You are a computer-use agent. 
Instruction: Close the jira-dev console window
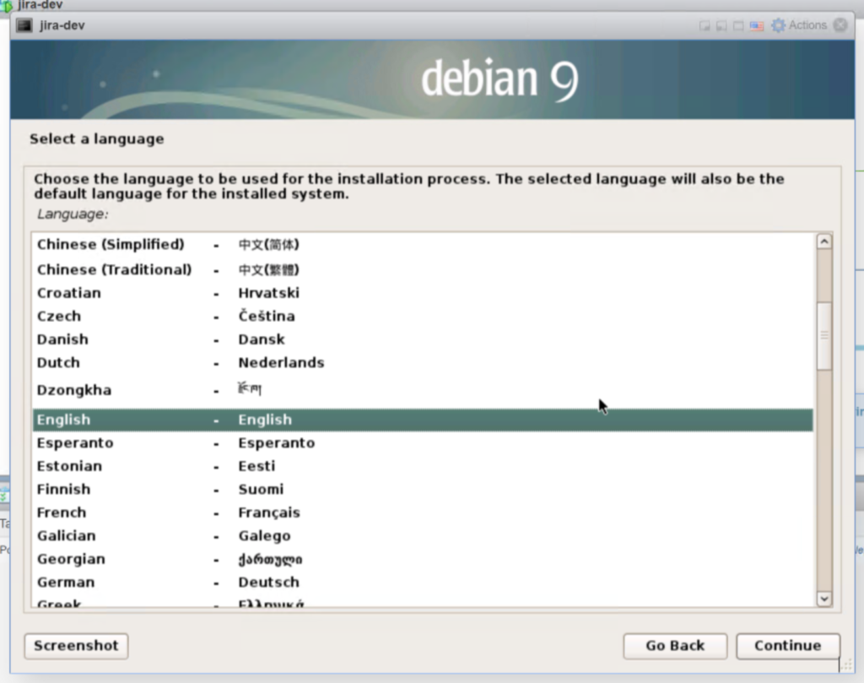pyautogui.click(x=840, y=25)
